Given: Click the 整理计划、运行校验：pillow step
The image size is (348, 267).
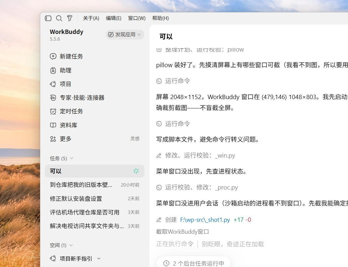Looking at the screenshot, I should tap(200, 50).
